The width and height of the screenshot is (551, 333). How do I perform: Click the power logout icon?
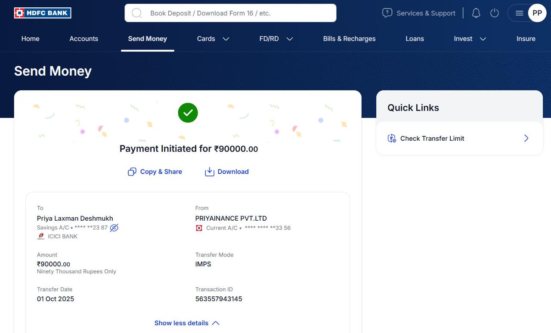click(495, 13)
